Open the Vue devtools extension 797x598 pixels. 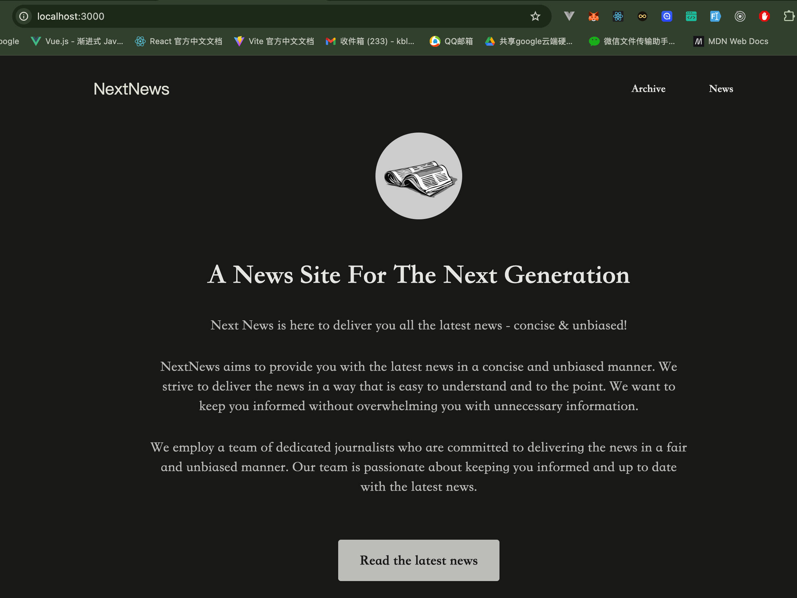click(x=569, y=16)
